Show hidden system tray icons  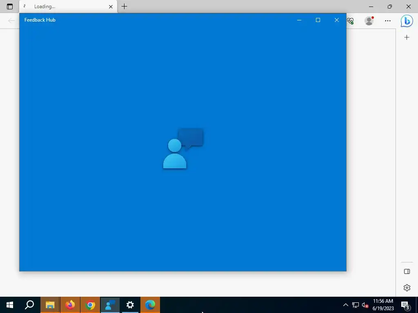pyautogui.click(x=345, y=305)
